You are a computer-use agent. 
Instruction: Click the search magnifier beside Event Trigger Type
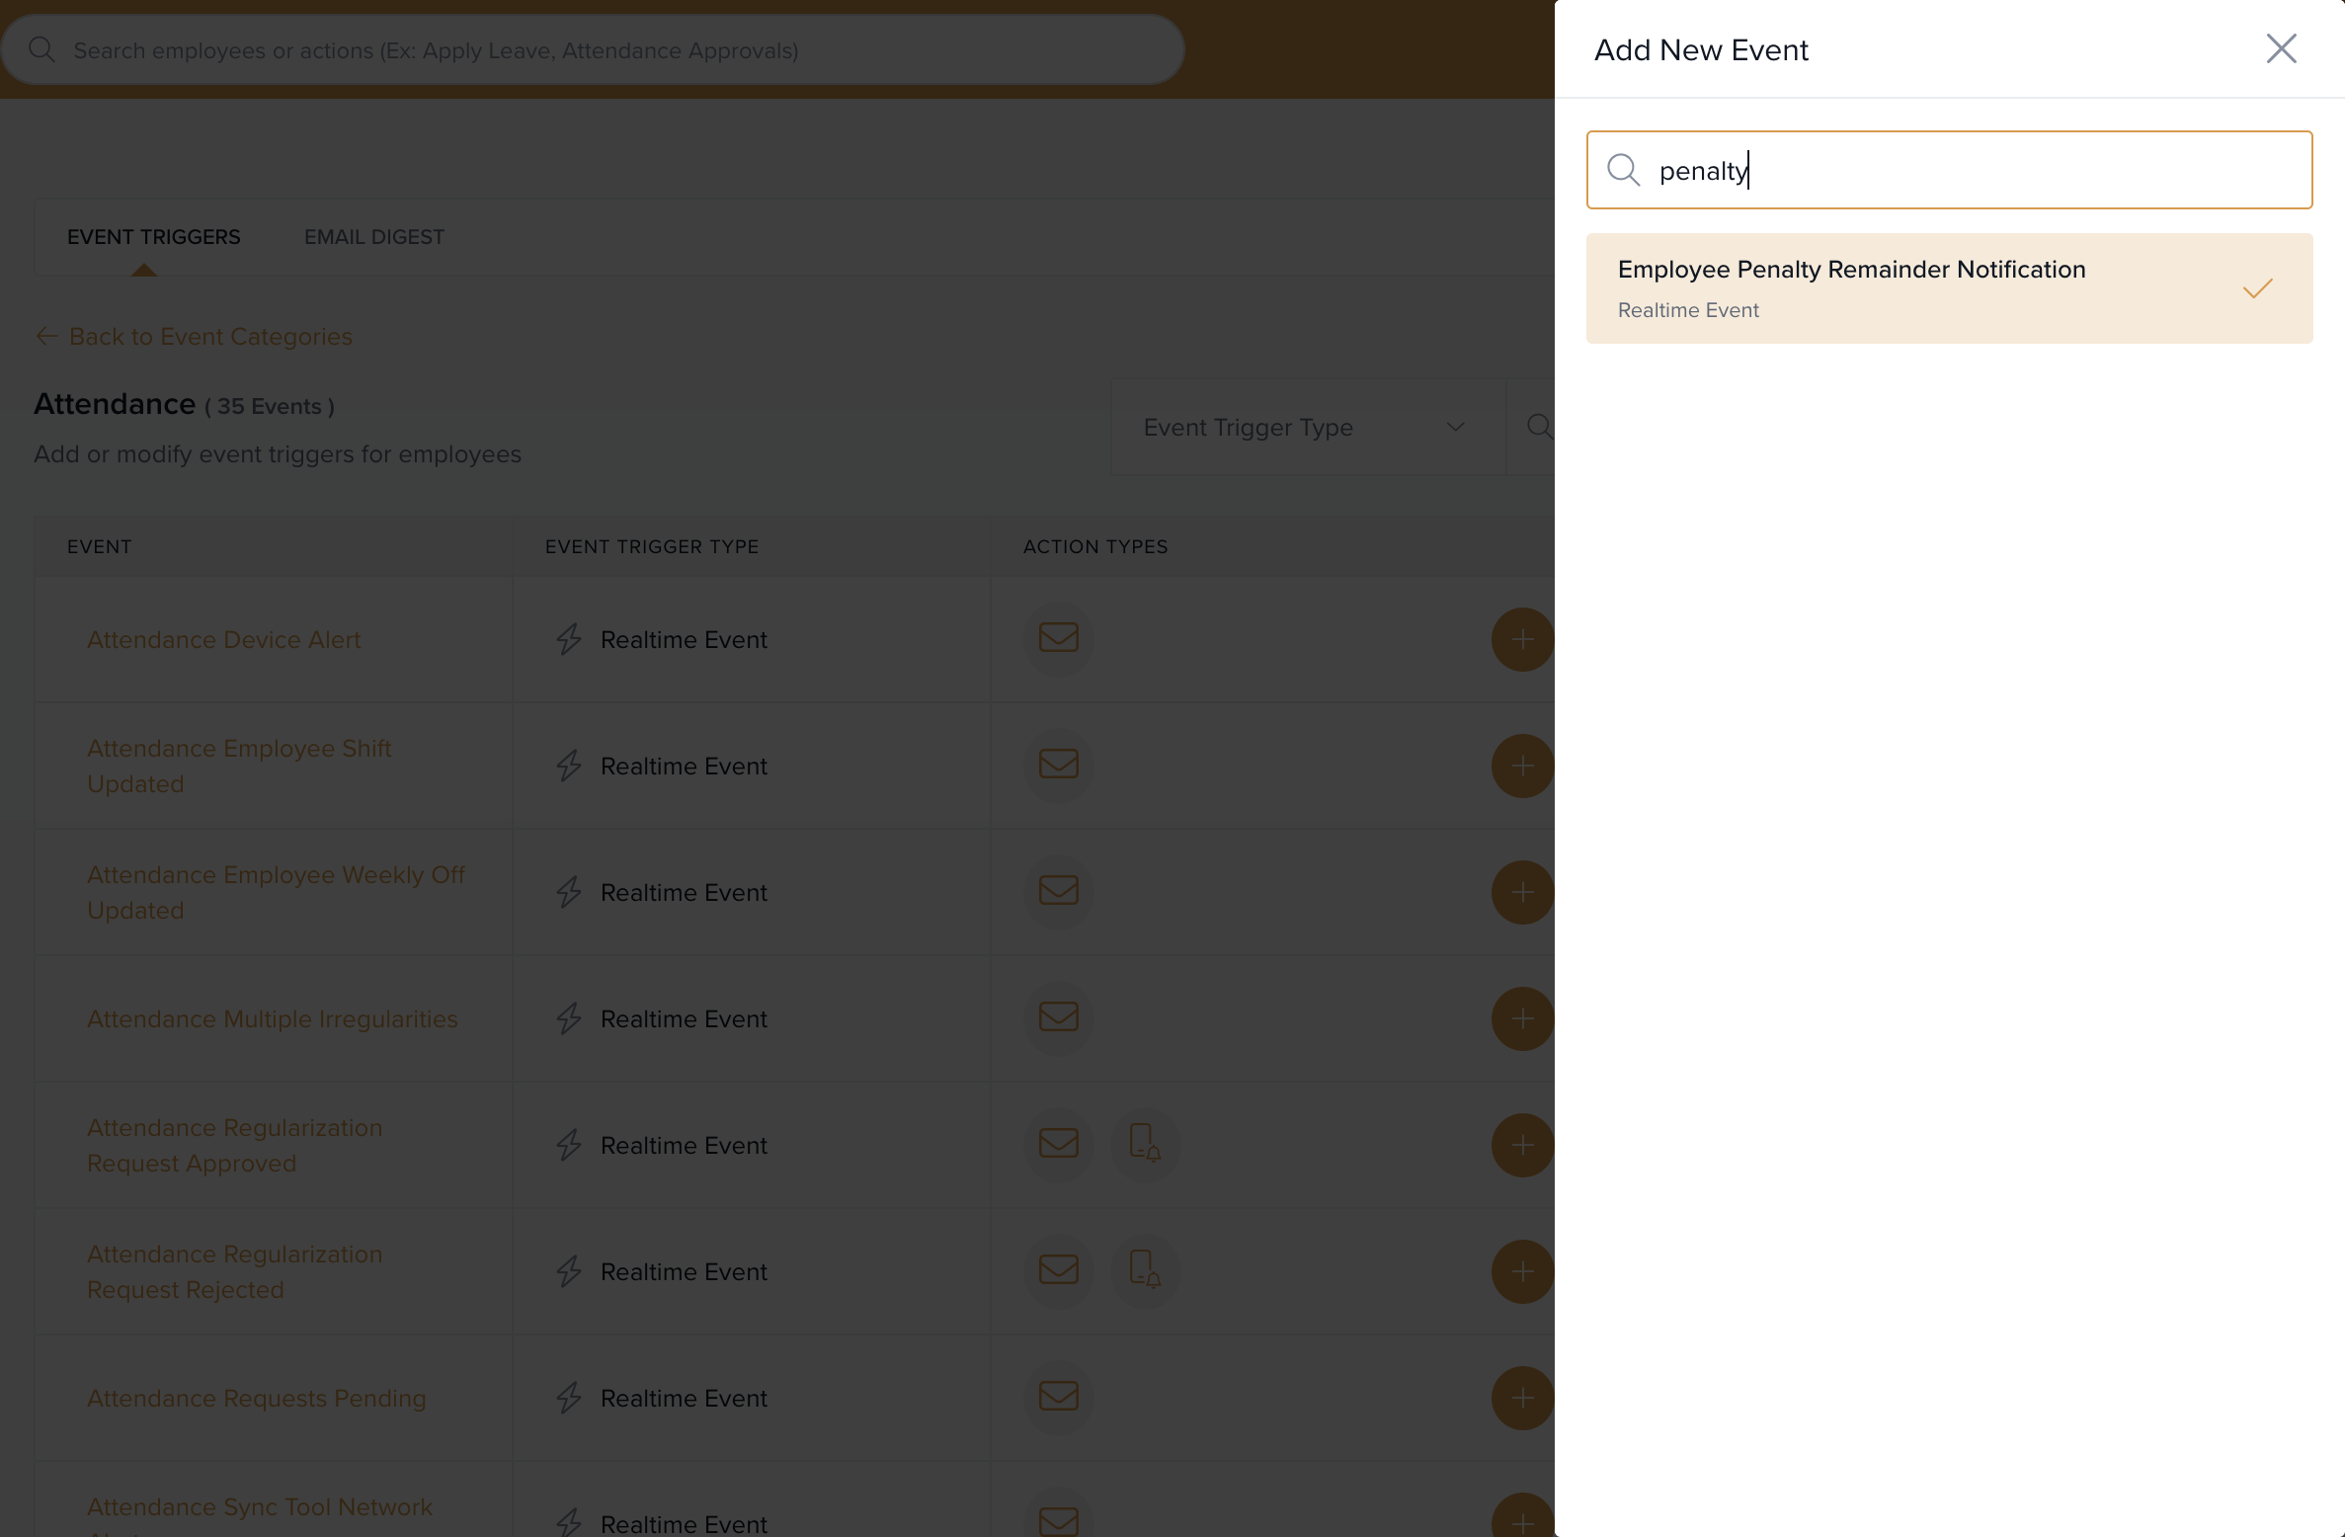pos(1538,427)
